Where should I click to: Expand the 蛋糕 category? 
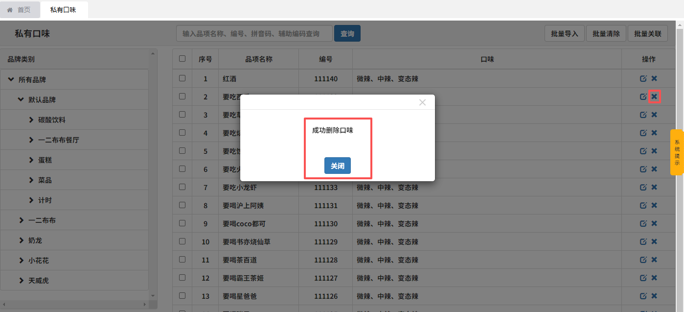point(31,160)
